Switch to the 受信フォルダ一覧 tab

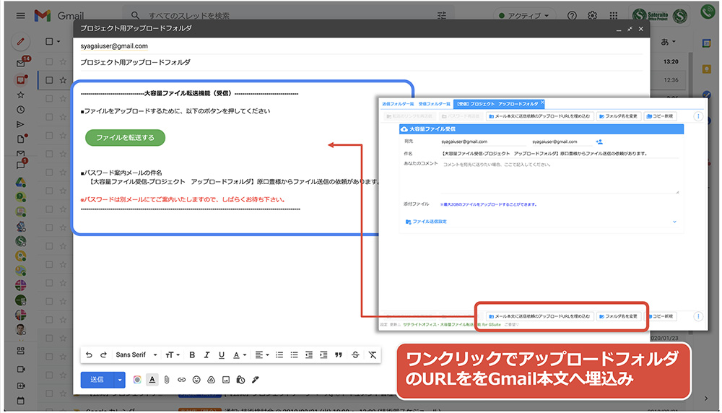(x=434, y=104)
